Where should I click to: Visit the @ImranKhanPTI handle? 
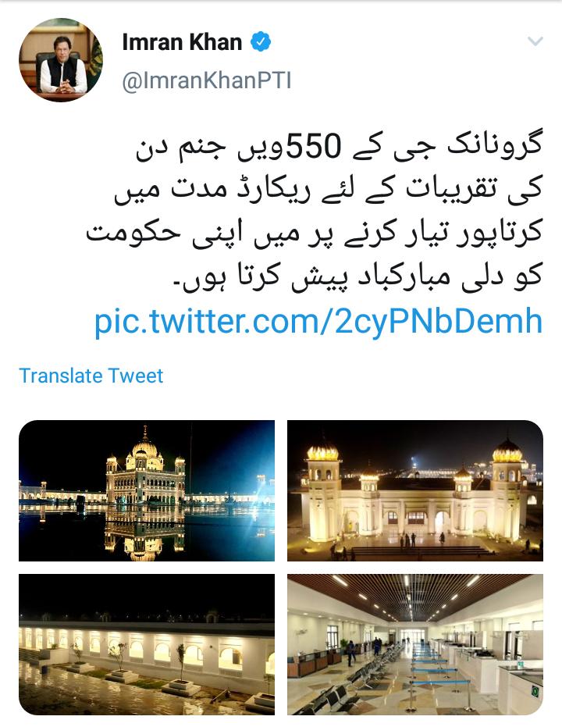(x=207, y=80)
